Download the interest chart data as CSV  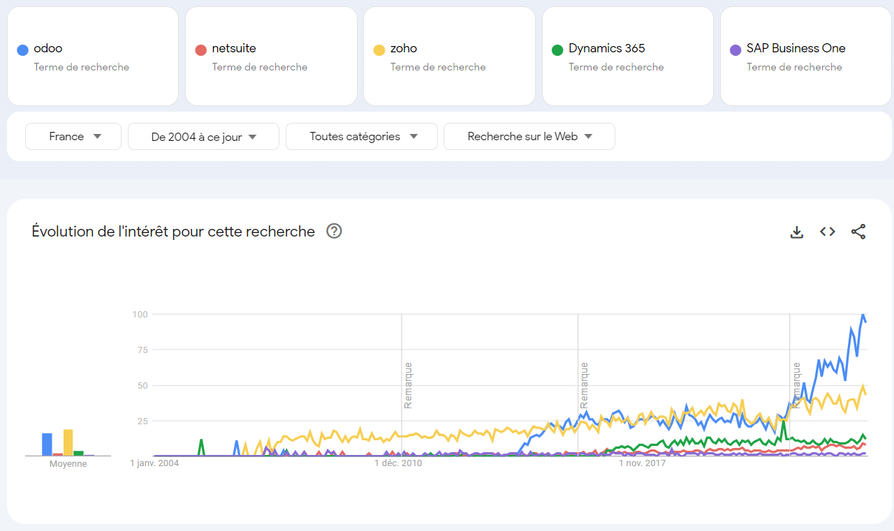pyautogui.click(x=797, y=232)
